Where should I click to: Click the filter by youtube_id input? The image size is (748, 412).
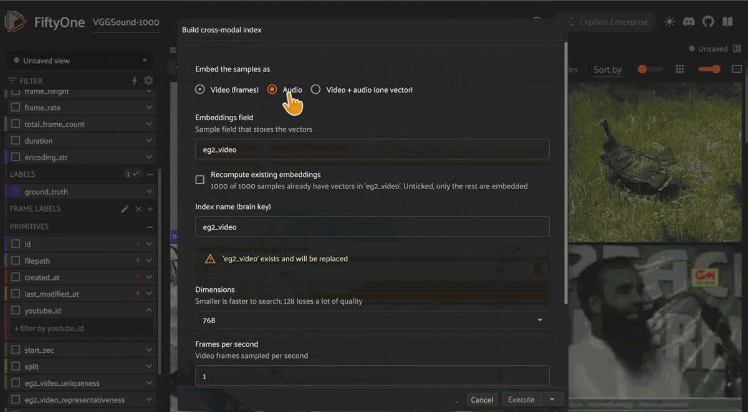[x=82, y=328]
